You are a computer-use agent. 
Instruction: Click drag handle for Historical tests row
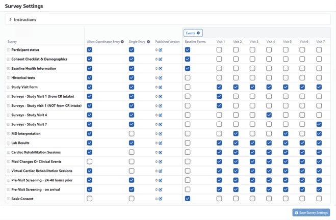click(8, 78)
